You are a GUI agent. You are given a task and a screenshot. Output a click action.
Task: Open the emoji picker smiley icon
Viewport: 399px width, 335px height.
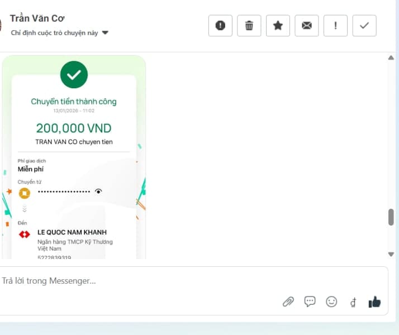click(331, 301)
